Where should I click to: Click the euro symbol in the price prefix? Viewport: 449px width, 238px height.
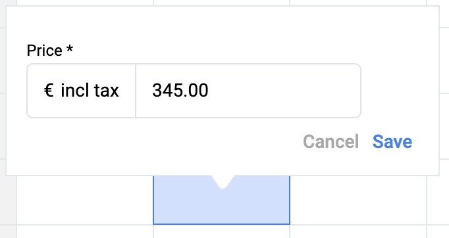click(x=49, y=90)
